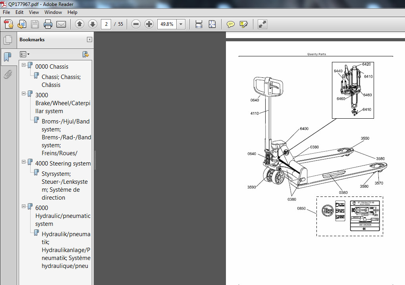
Task: Open the File menu
Action: (x=6, y=12)
